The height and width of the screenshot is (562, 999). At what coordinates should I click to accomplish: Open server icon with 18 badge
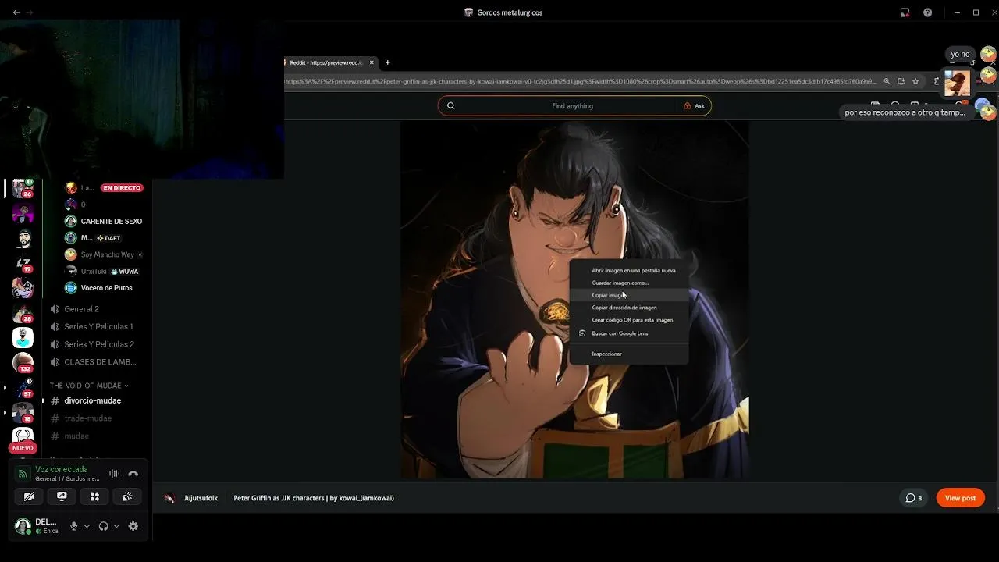(23, 412)
